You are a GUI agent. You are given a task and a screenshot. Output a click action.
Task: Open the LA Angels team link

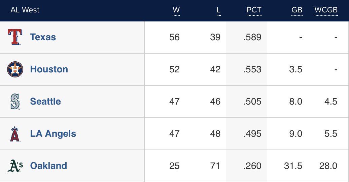point(53,134)
